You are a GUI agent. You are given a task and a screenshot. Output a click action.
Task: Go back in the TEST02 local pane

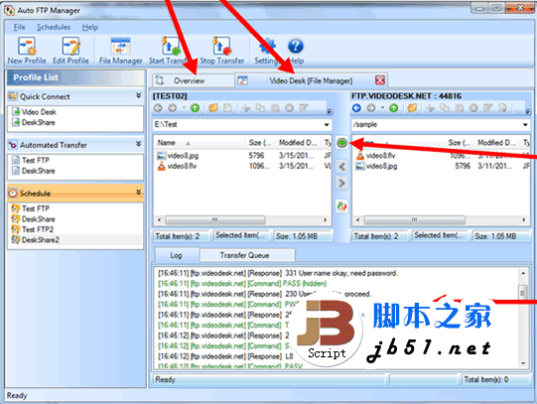pyautogui.click(x=158, y=108)
